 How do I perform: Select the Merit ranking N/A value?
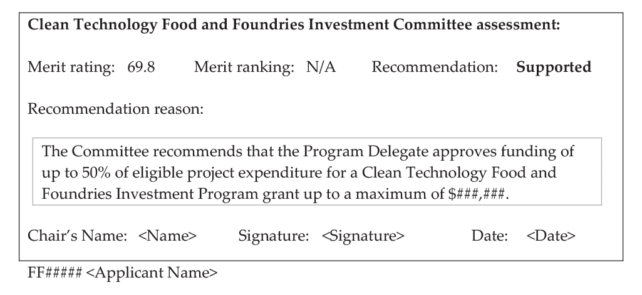[x=321, y=67]
